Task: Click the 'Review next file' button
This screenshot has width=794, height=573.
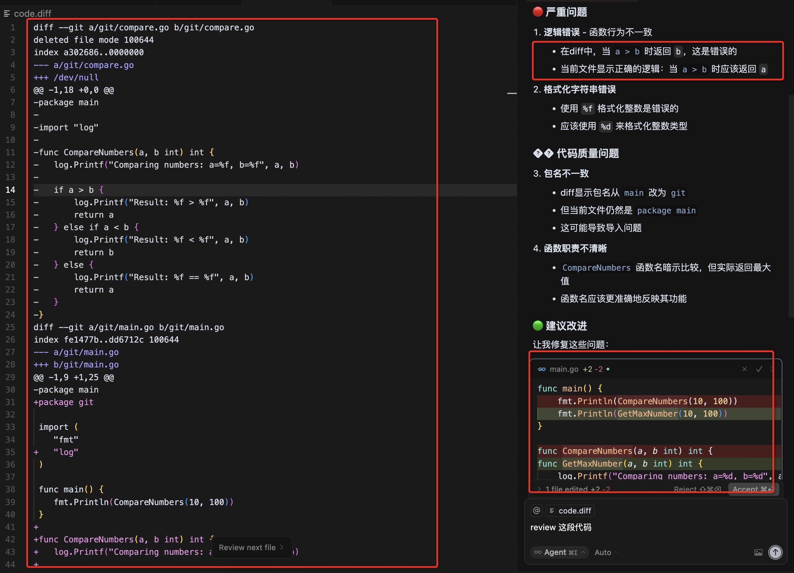Action: [x=251, y=548]
